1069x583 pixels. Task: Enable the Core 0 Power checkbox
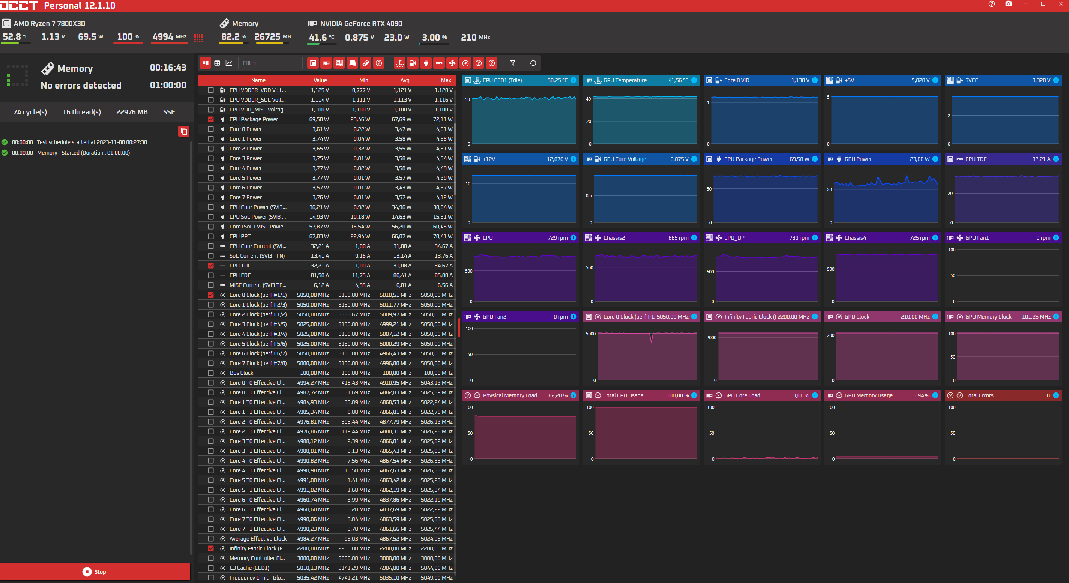tap(211, 129)
